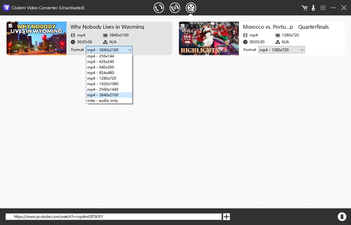Click the download size icon on Morocco card
The image size is (351, 225).
(278, 42)
